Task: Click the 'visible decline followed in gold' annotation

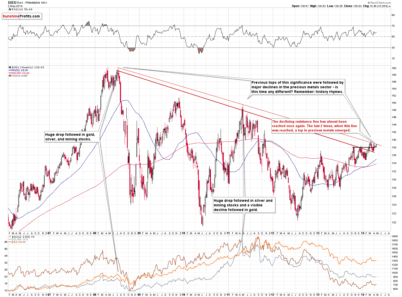Action: coord(244,205)
